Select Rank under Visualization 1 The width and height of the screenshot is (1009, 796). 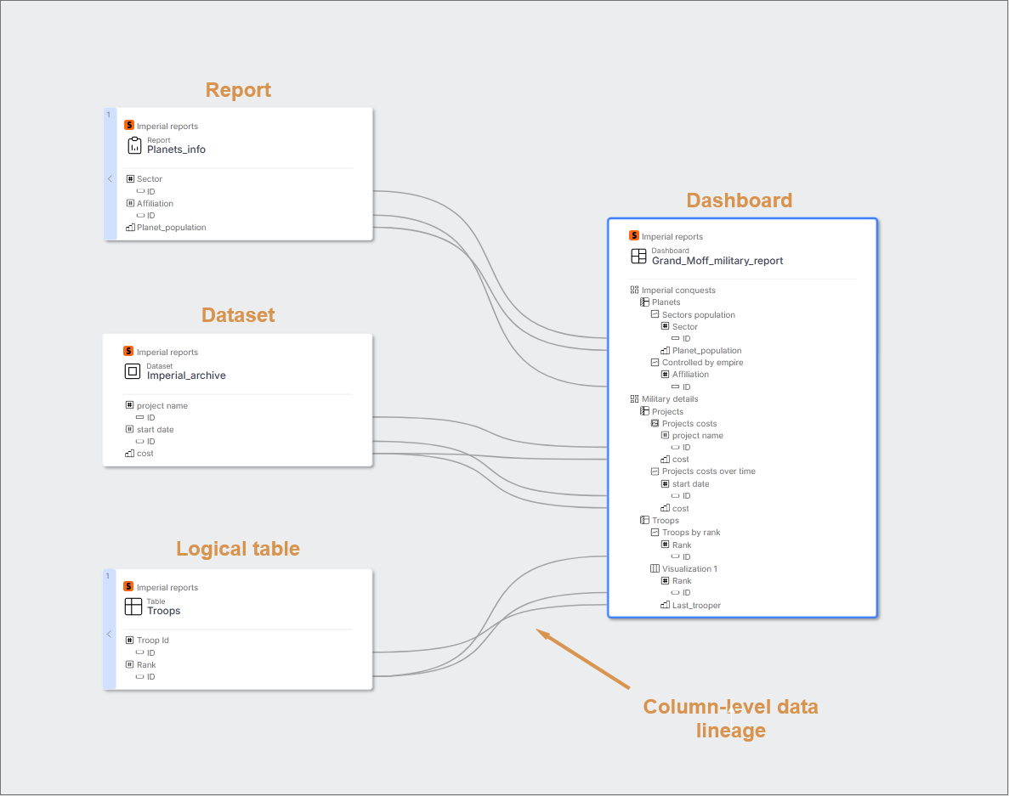point(682,580)
